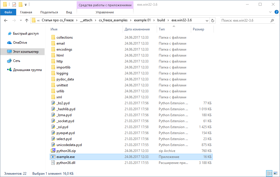
Task: Switch to the Поделиться ribbon tab
Action: pyautogui.click(x=49, y=12)
